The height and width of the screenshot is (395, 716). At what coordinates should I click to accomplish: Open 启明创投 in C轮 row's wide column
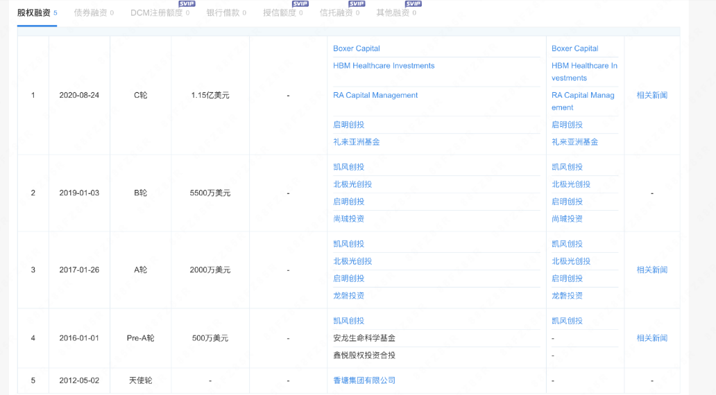point(348,125)
